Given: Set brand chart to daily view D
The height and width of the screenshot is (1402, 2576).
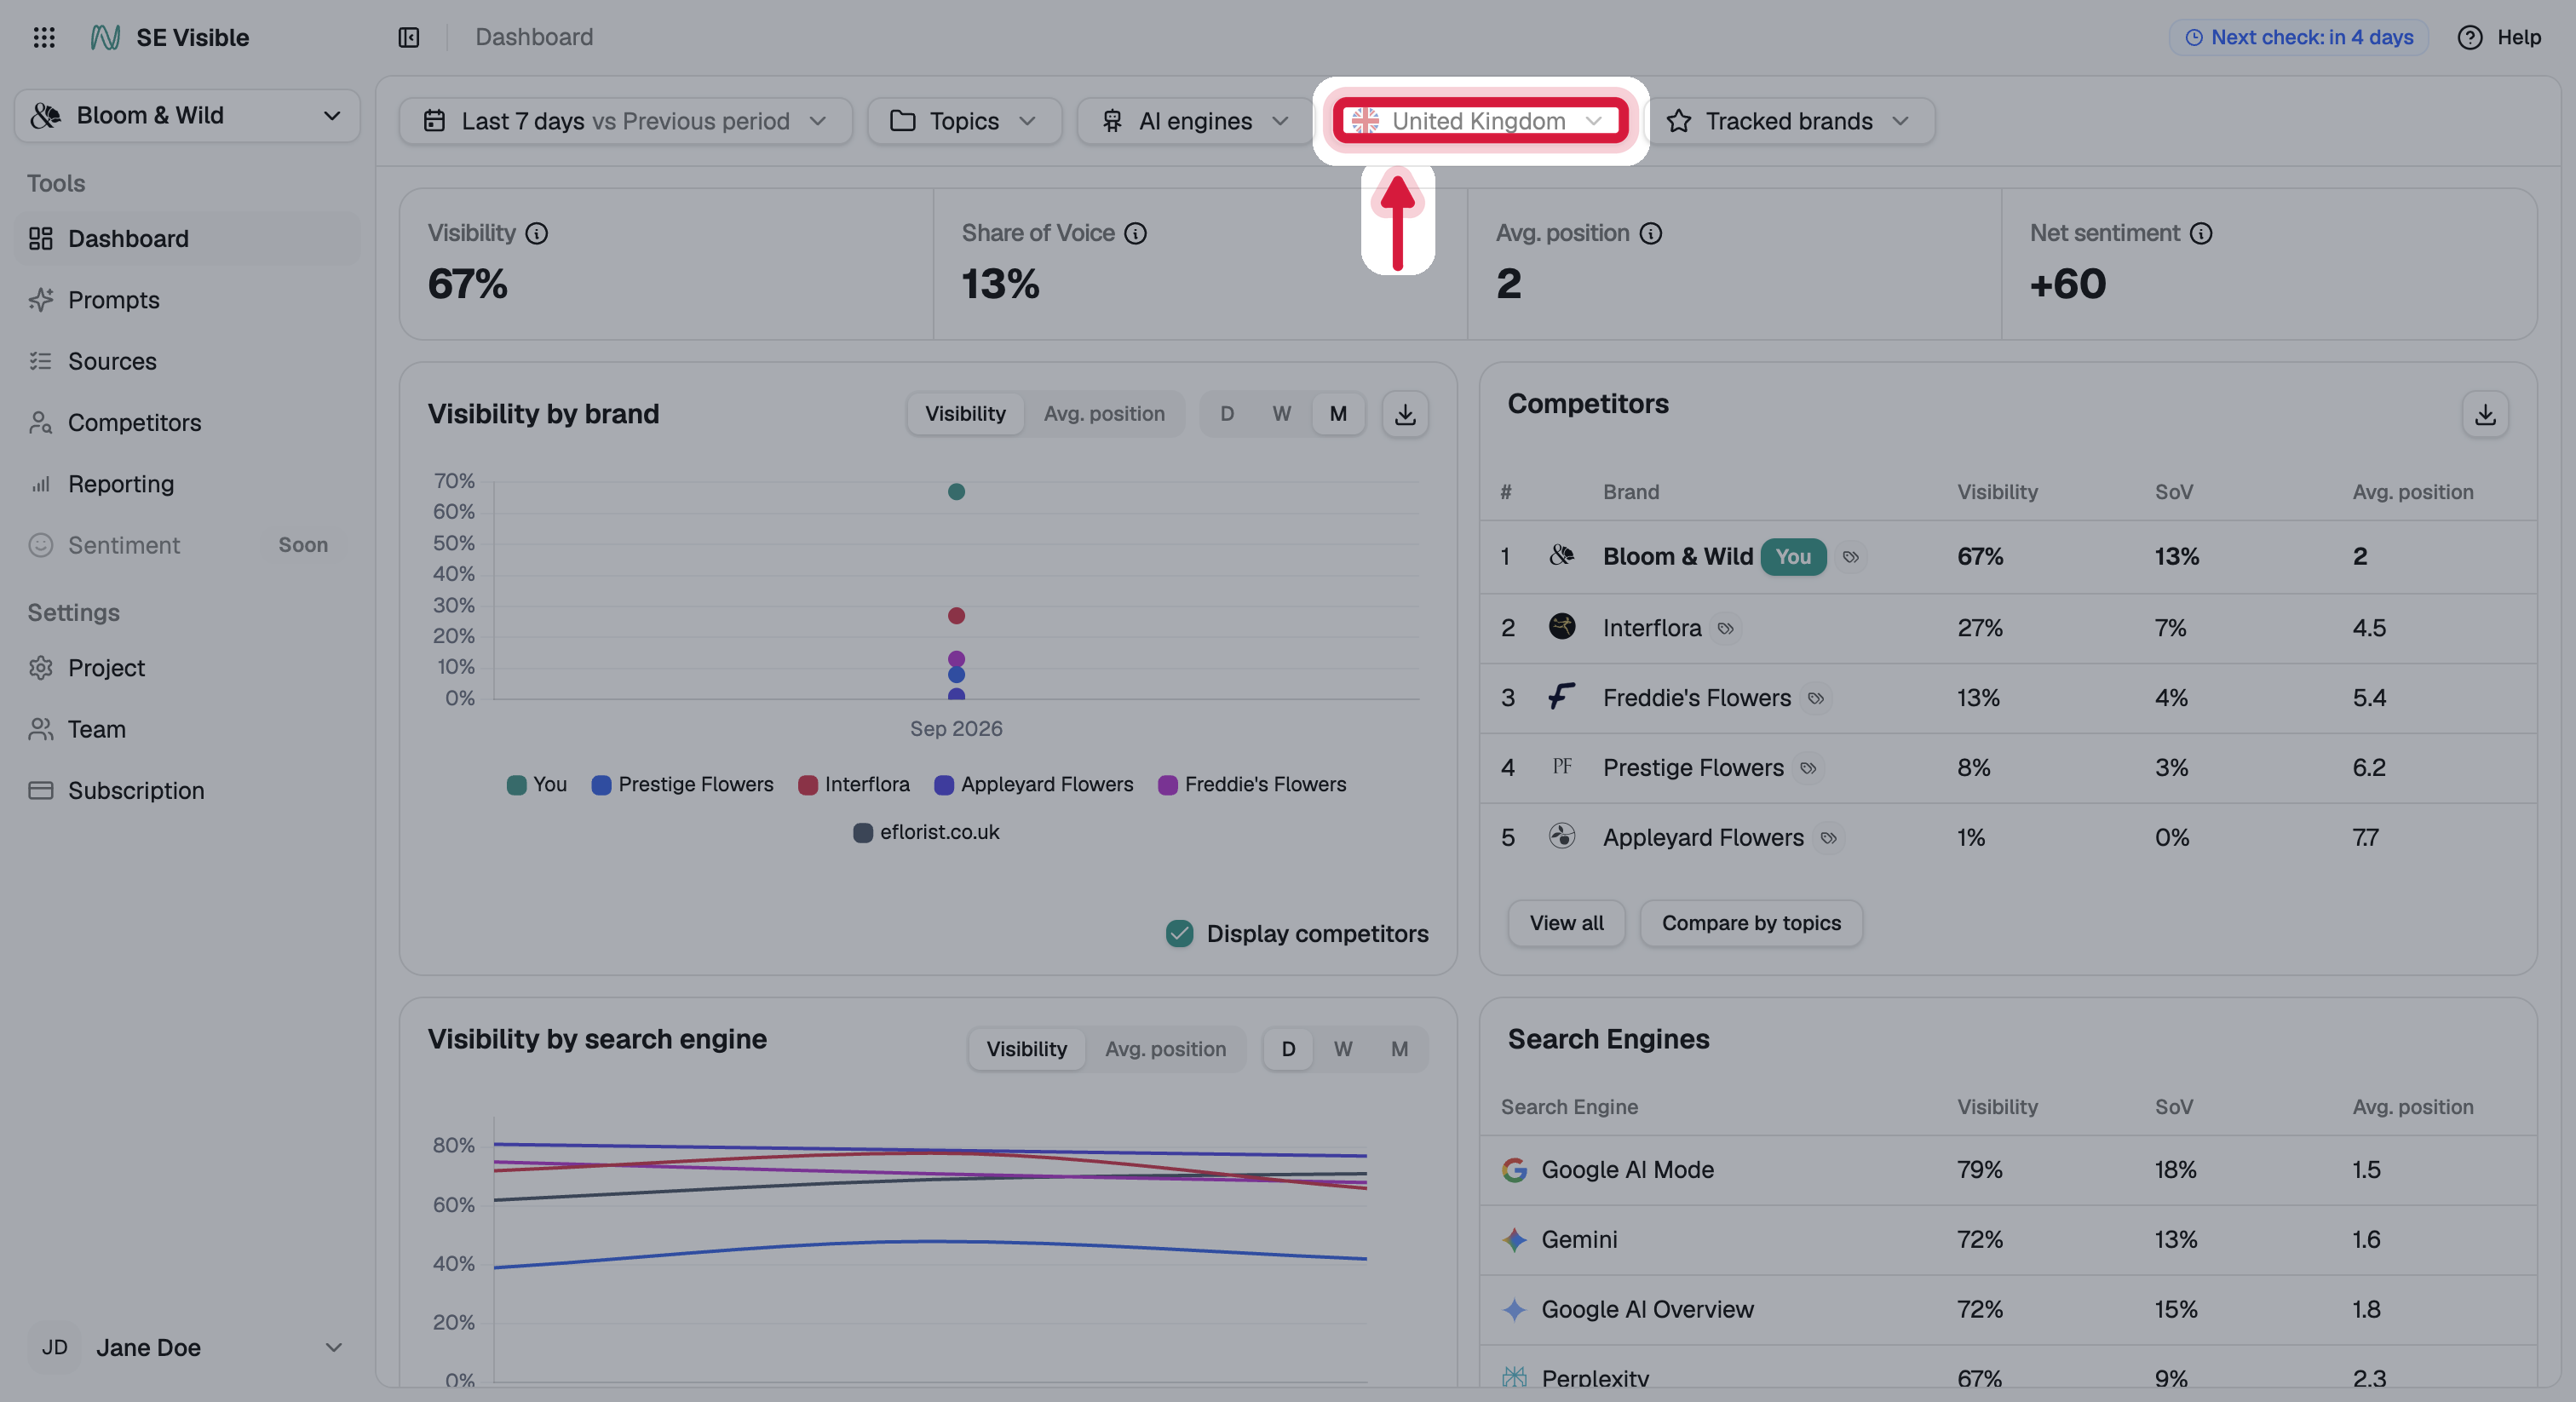Looking at the screenshot, I should 1227,414.
